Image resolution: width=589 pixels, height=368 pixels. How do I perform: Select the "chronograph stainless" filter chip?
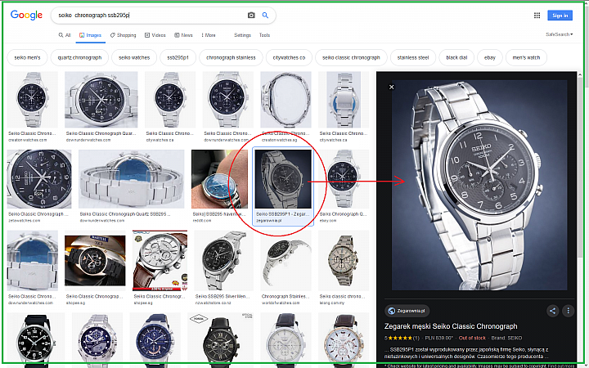(231, 57)
